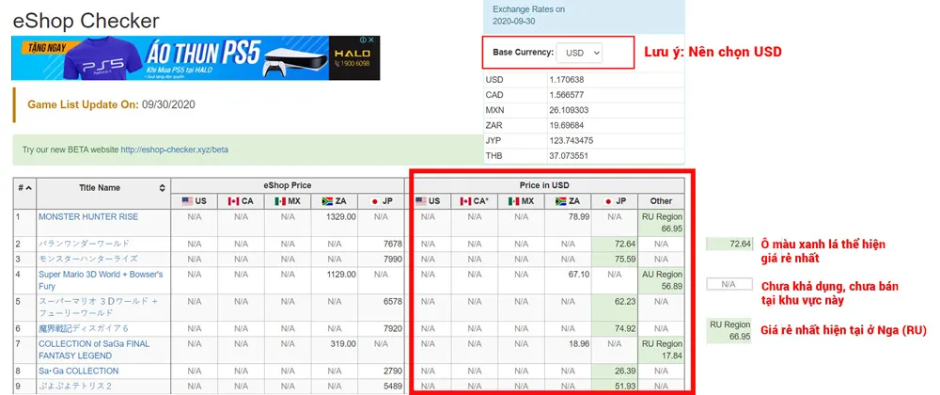Click the green 72.64 cheapest price cell
Screen dimensions: 940x395
click(x=613, y=244)
